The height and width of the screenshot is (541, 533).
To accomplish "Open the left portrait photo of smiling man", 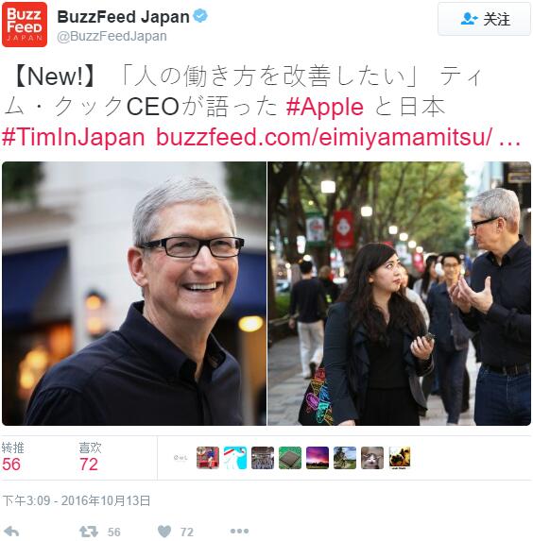I will 134,294.
